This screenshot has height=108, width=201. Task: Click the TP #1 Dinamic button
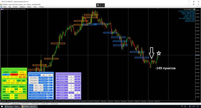point(33,78)
